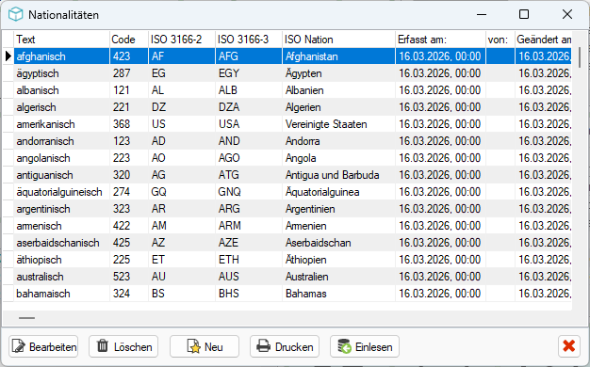Delete entry with the Löschen button
This screenshot has width=590, height=367.
coord(123,346)
